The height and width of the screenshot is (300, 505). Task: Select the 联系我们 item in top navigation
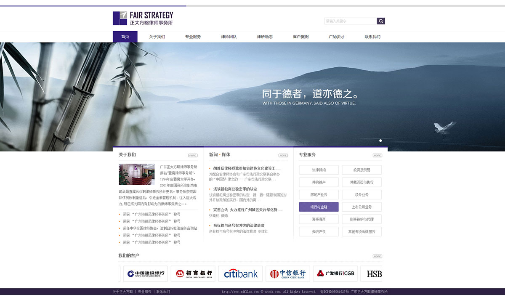click(372, 37)
